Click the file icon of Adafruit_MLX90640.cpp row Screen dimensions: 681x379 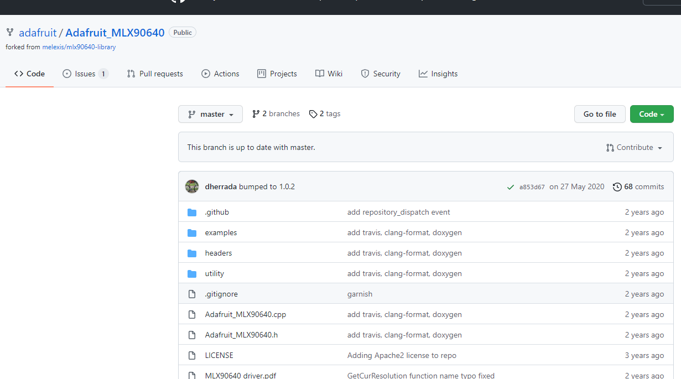192,315
